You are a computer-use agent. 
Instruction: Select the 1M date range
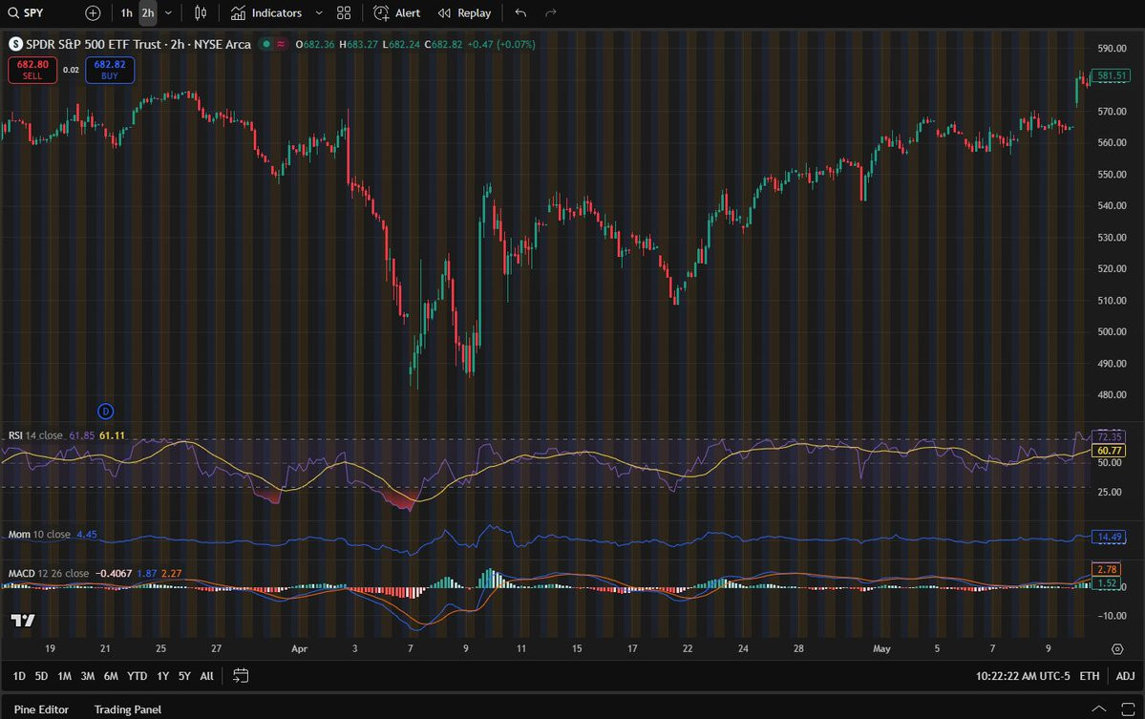[x=64, y=676]
